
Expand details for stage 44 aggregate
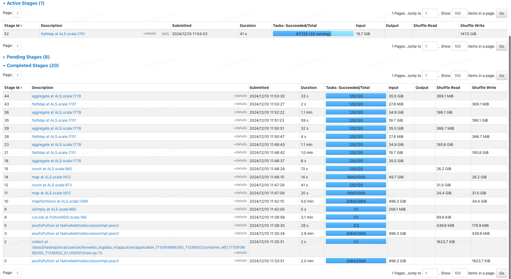coord(240,96)
